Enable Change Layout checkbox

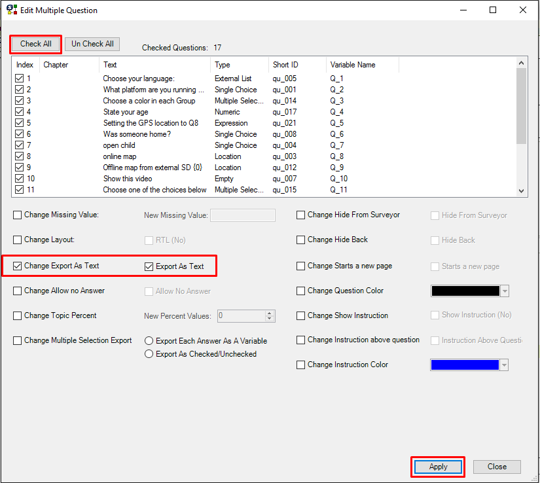click(17, 240)
